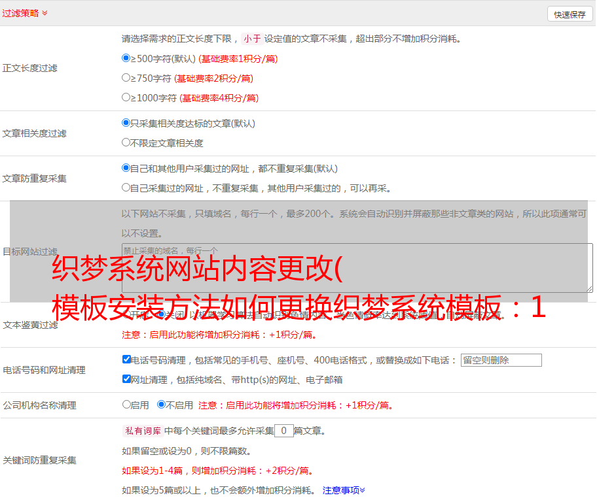Click the 快速保存 button
The width and height of the screenshot is (597, 502).
click(x=570, y=14)
